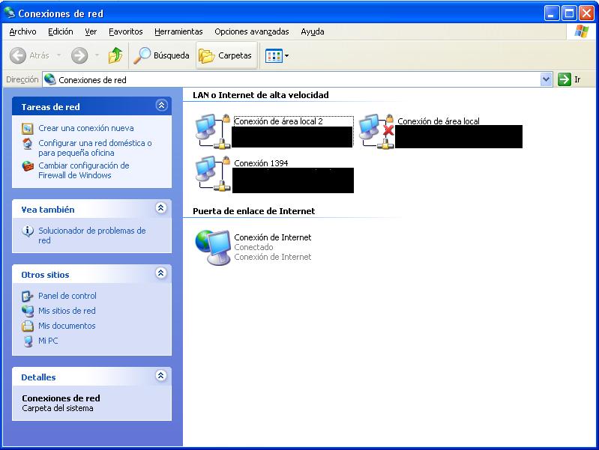Open the Búsqueda search tool

tap(162, 55)
